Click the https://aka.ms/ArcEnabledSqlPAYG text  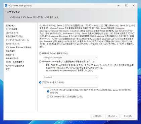pyautogui.click(x=61, y=70)
